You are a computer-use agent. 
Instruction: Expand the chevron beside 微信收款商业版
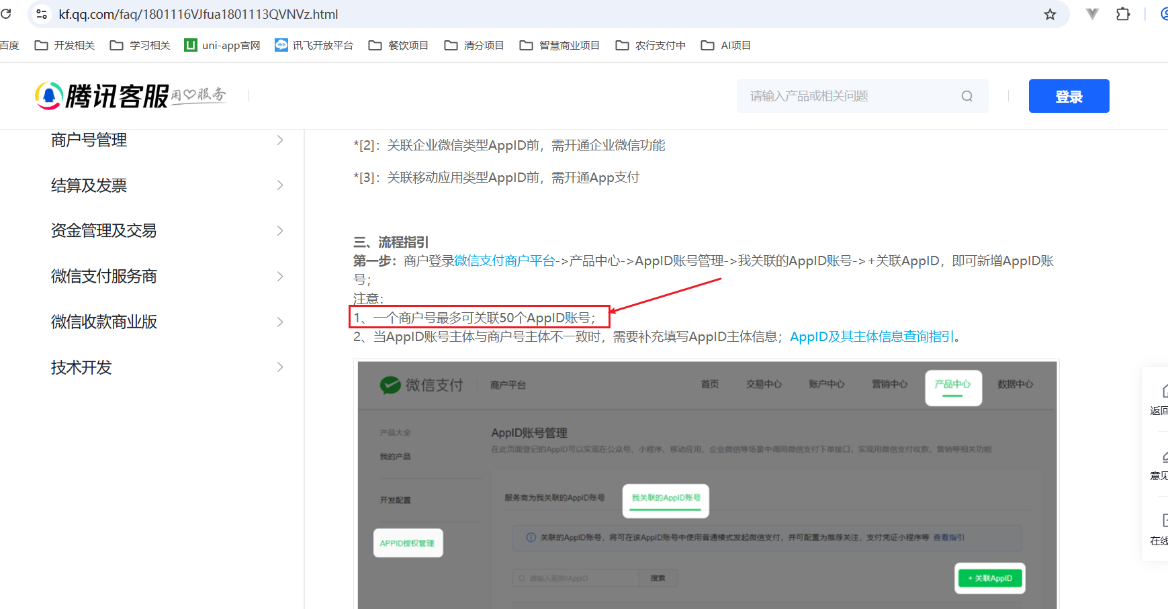280,322
